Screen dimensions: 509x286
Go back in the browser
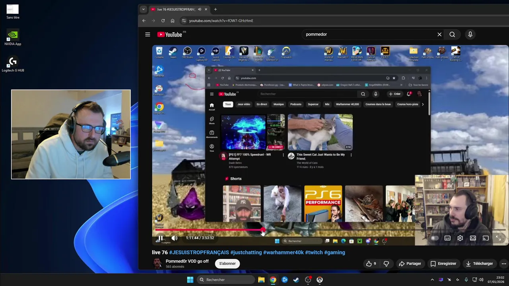(144, 21)
